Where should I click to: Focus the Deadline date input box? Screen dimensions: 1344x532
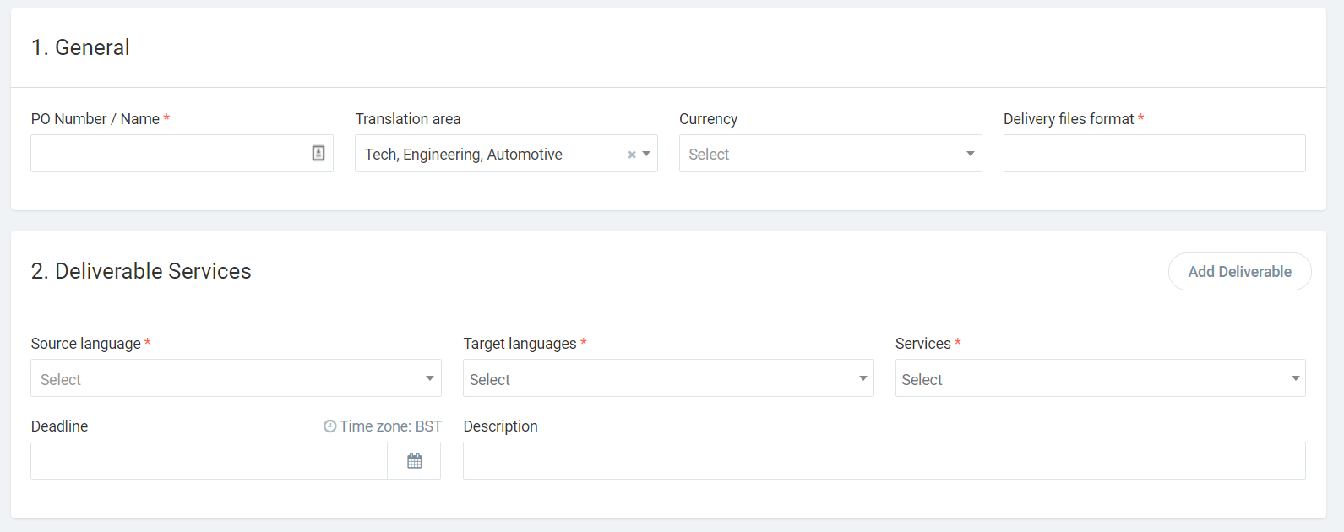(209, 461)
